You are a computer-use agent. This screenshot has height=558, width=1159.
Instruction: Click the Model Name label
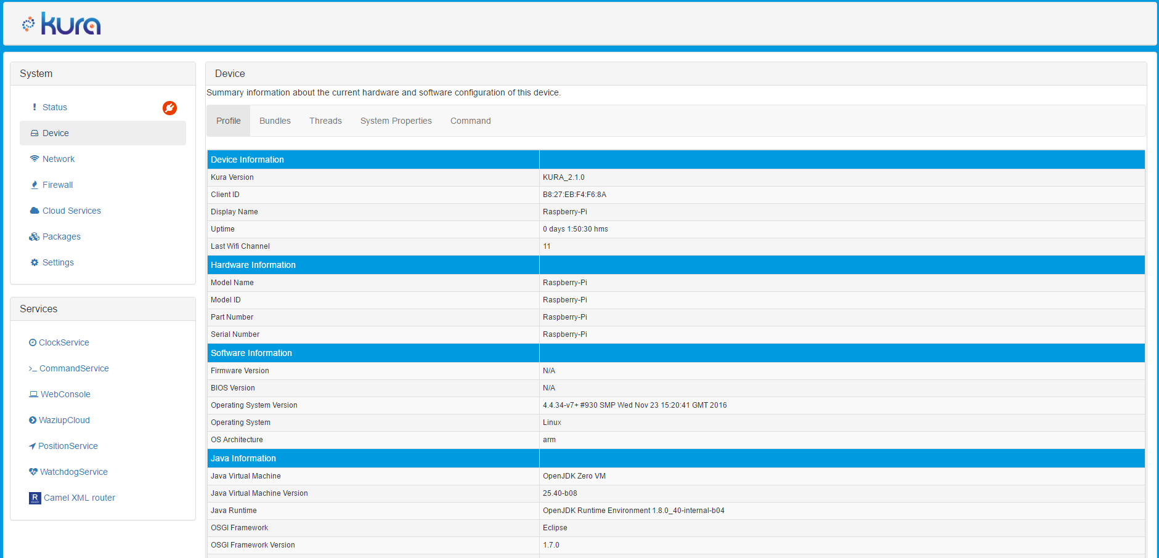pos(232,283)
